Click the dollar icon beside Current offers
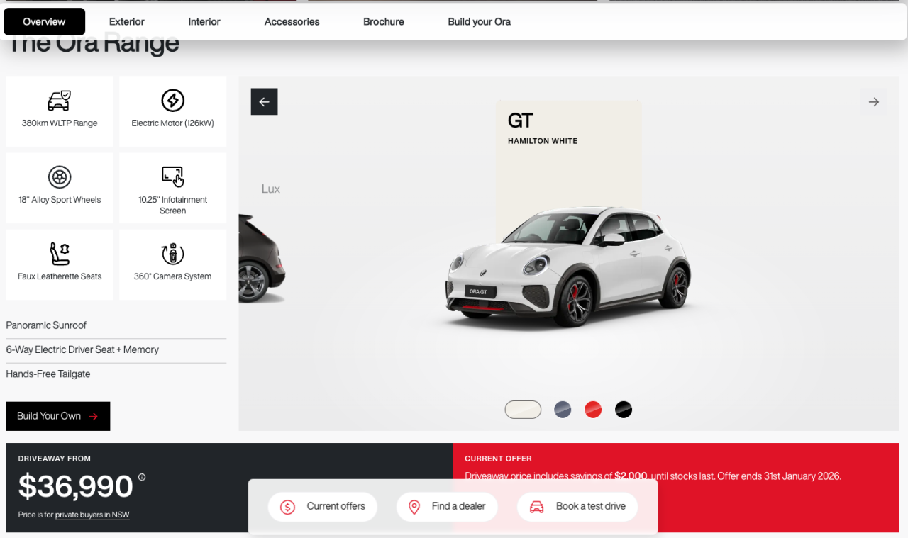Viewport: 908px width, 538px height. point(287,507)
